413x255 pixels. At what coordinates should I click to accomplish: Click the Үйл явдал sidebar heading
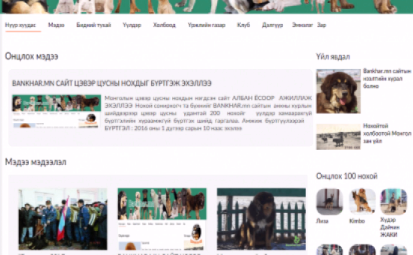tap(333, 57)
